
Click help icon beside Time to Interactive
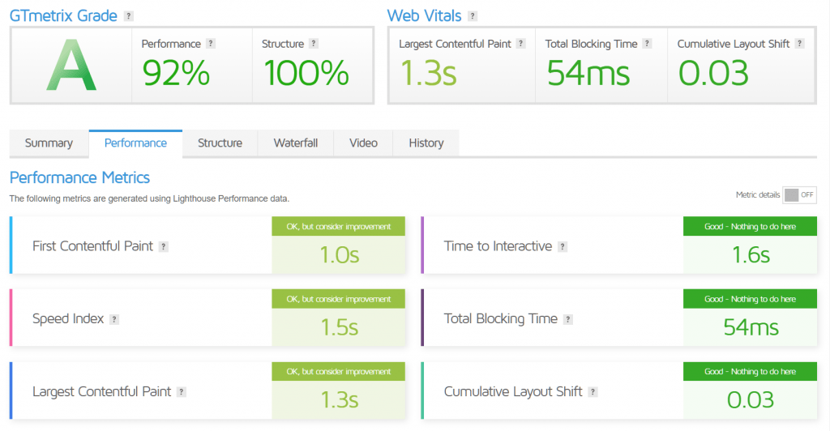tap(563, 246)
